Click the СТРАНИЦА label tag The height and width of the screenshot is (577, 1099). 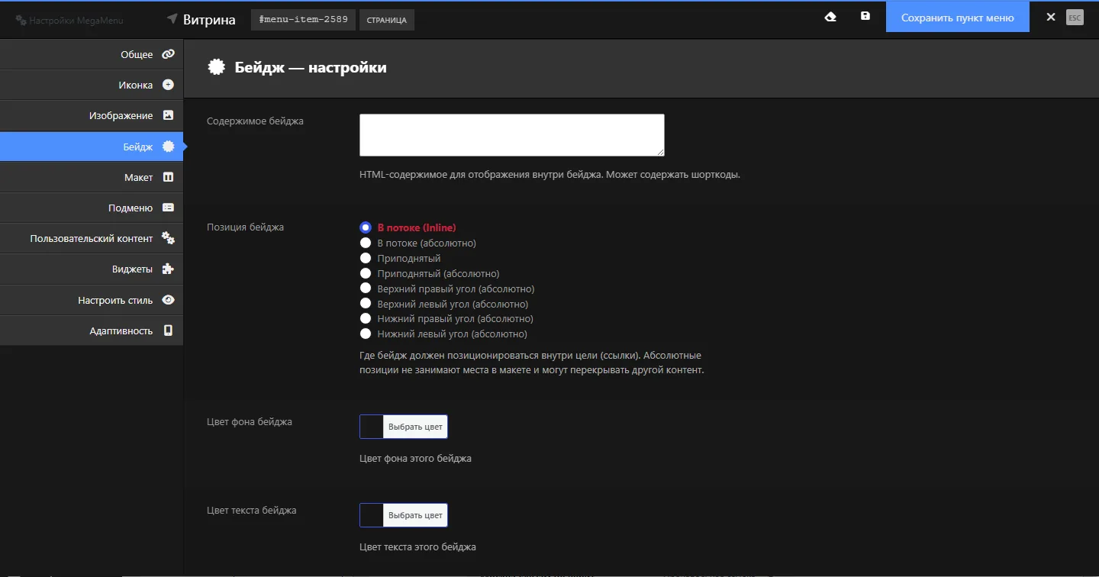pos(386,20)
